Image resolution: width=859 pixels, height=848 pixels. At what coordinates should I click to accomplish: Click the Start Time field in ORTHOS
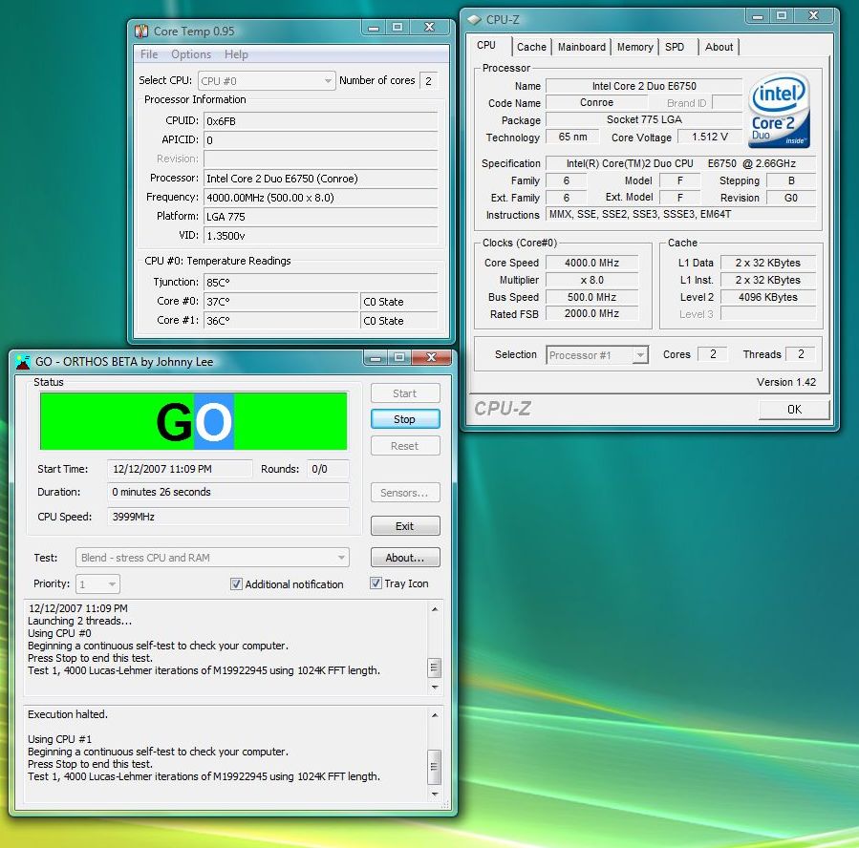(180, 469)
